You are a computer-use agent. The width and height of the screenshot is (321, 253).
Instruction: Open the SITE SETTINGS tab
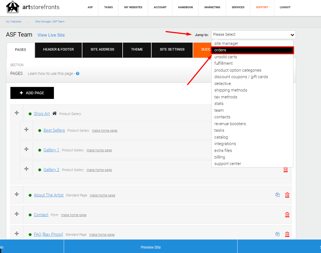click(x=172, y=50)
